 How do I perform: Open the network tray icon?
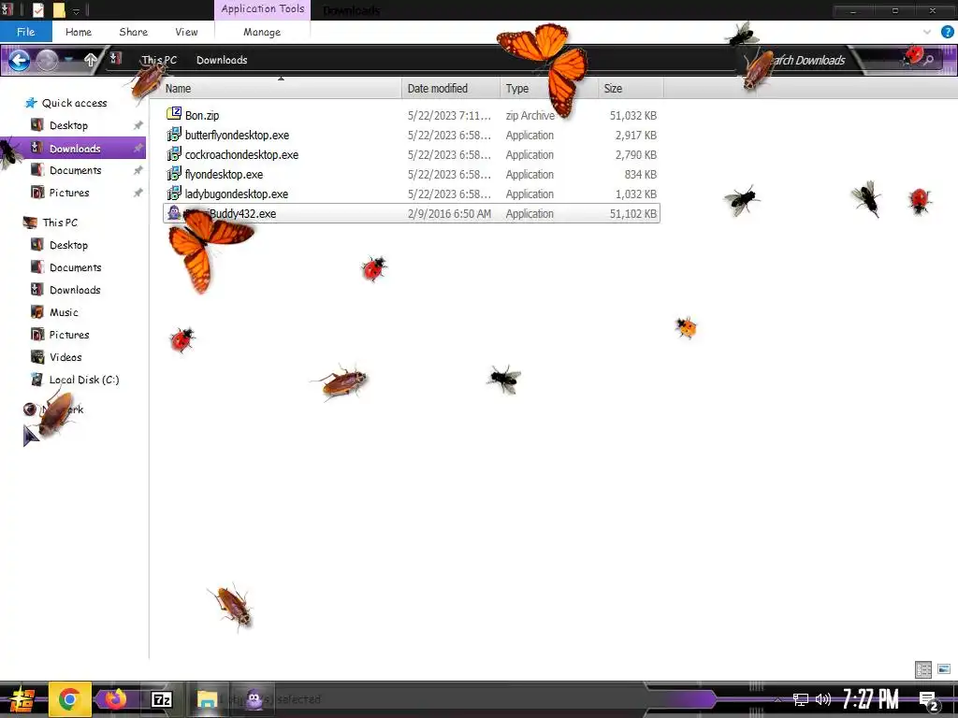[x=801, y=699]
